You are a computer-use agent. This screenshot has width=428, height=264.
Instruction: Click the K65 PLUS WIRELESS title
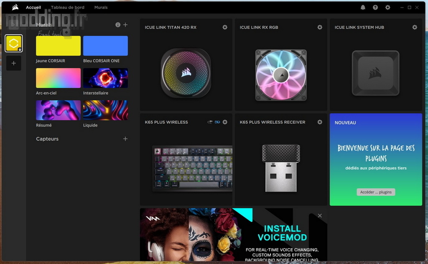tap(166, 122)
